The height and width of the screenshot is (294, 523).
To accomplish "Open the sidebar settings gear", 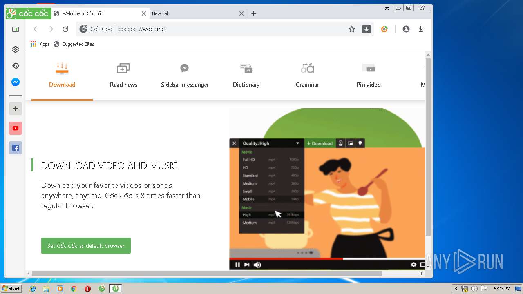I will [x=16, y=49].
